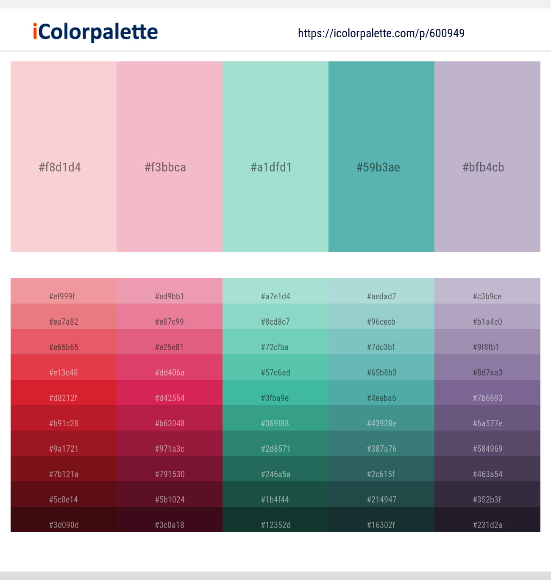Select the teal #59b3ae swatch
The width and height of the screenshot is (551, 580).
pos(381,157)
